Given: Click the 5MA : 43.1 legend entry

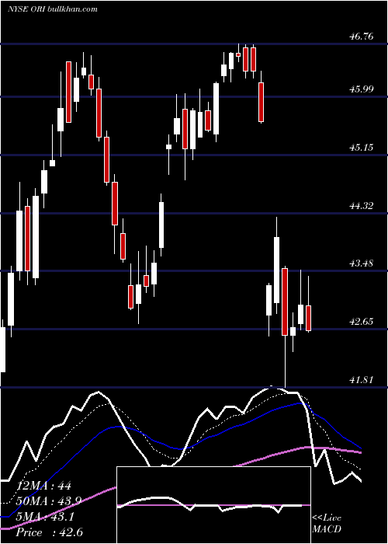Looking at the screenshot, I should (x=45, y=517).
